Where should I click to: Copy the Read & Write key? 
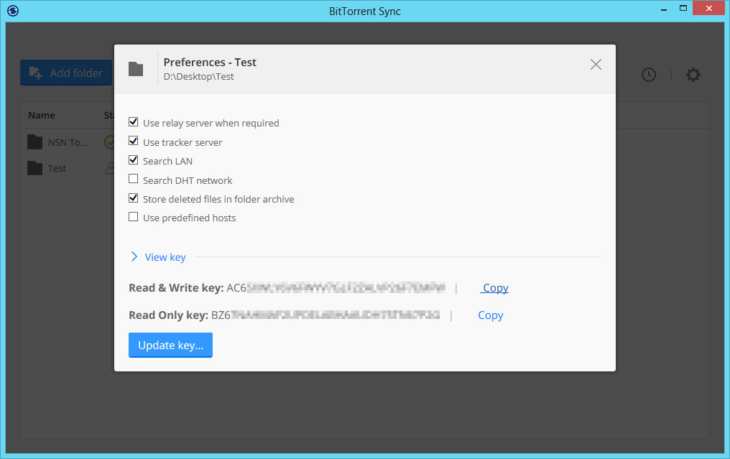495,288
